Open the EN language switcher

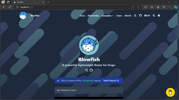tap(147, 15)
